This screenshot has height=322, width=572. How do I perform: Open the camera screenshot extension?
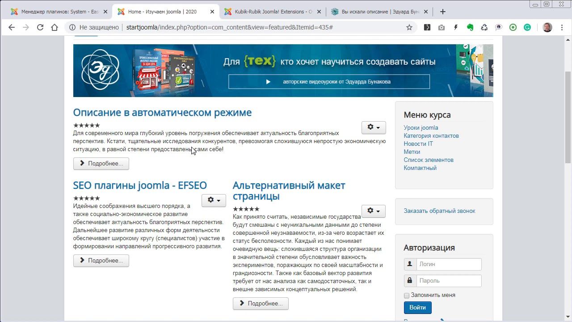pos(442,27)
